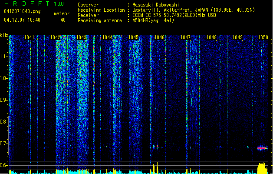The image size is (273, 174).
Task: Click the 1048 time marker
Action: [211, 37]
